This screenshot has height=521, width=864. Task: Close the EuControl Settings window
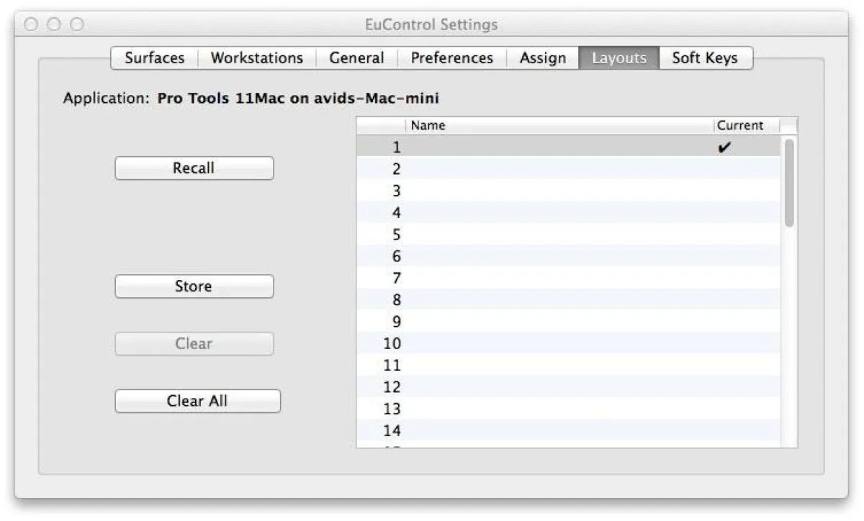click(30, 24)
